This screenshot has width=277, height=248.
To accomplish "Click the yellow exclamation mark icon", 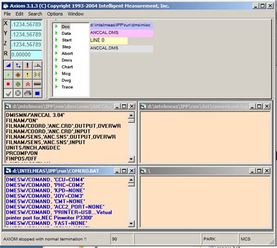I will [27, 75].
